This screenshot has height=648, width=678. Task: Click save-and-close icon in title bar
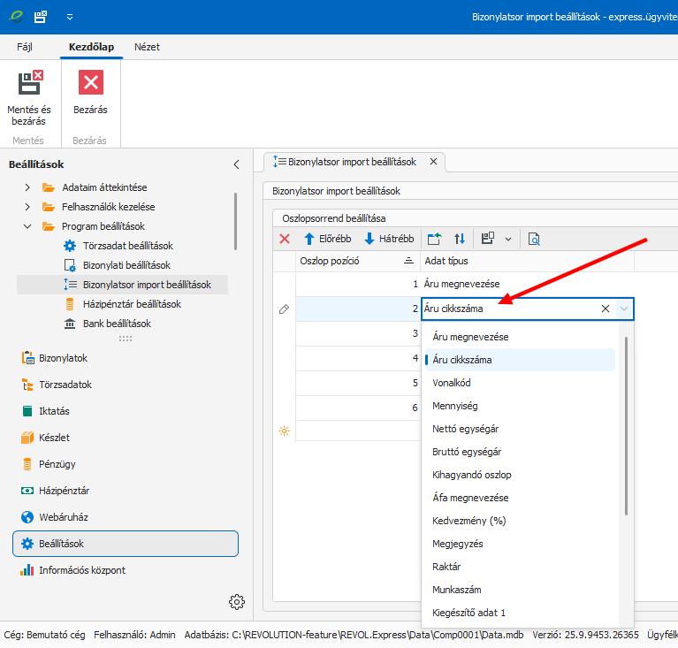[41, 17]
